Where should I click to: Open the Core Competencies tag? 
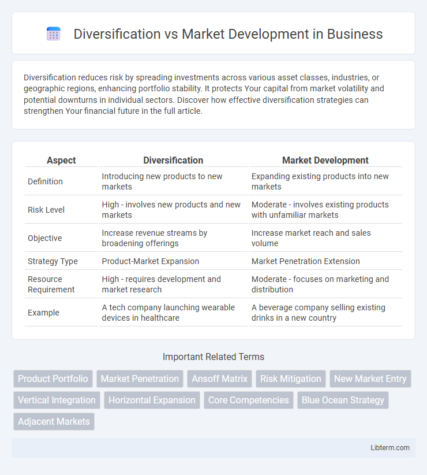(x=249, y=400)
